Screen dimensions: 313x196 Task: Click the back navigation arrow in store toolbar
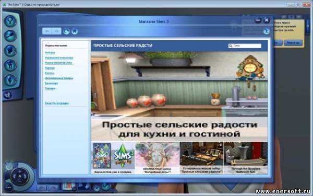pos(47,31)
